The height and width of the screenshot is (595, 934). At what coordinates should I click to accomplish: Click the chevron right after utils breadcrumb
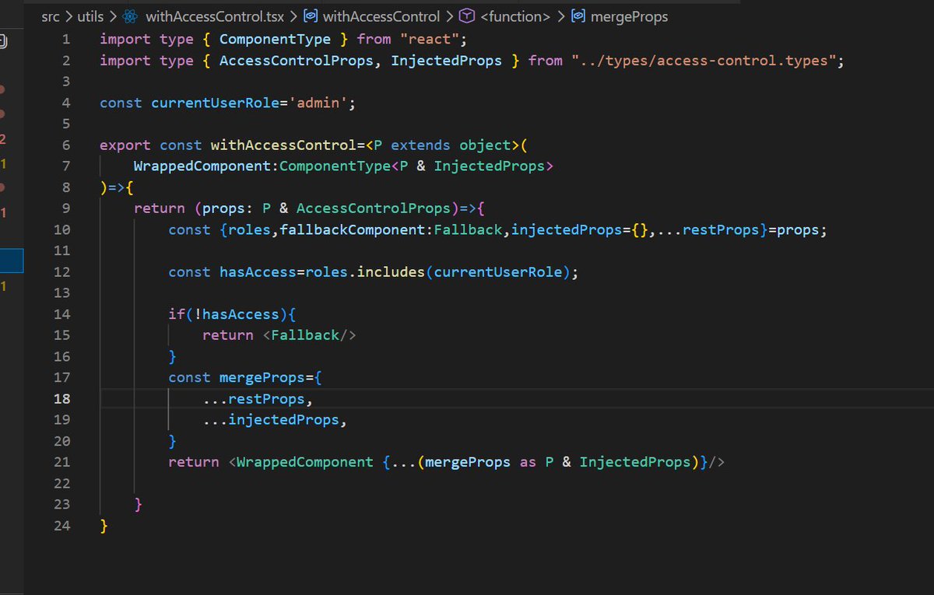tap(113, 16)
